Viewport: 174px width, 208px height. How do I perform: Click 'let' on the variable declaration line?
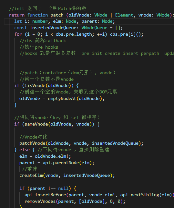point(18,21)
